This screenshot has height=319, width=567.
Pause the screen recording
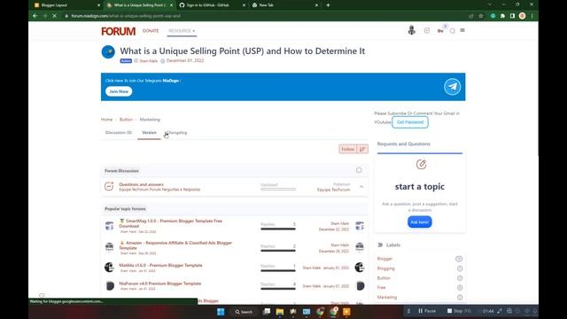pos(427,311)
